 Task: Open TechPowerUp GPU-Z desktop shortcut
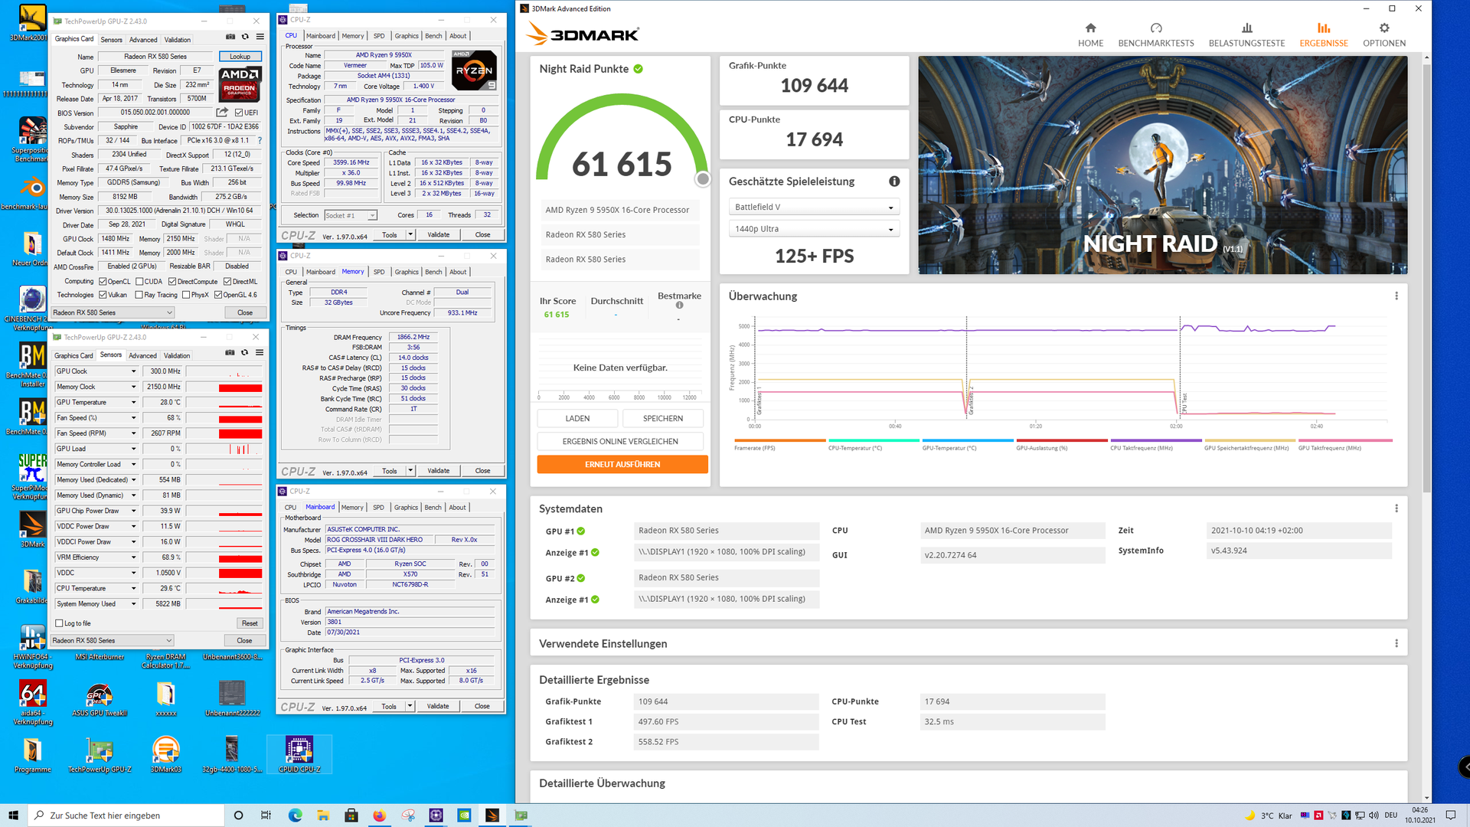tap(100, 756)
